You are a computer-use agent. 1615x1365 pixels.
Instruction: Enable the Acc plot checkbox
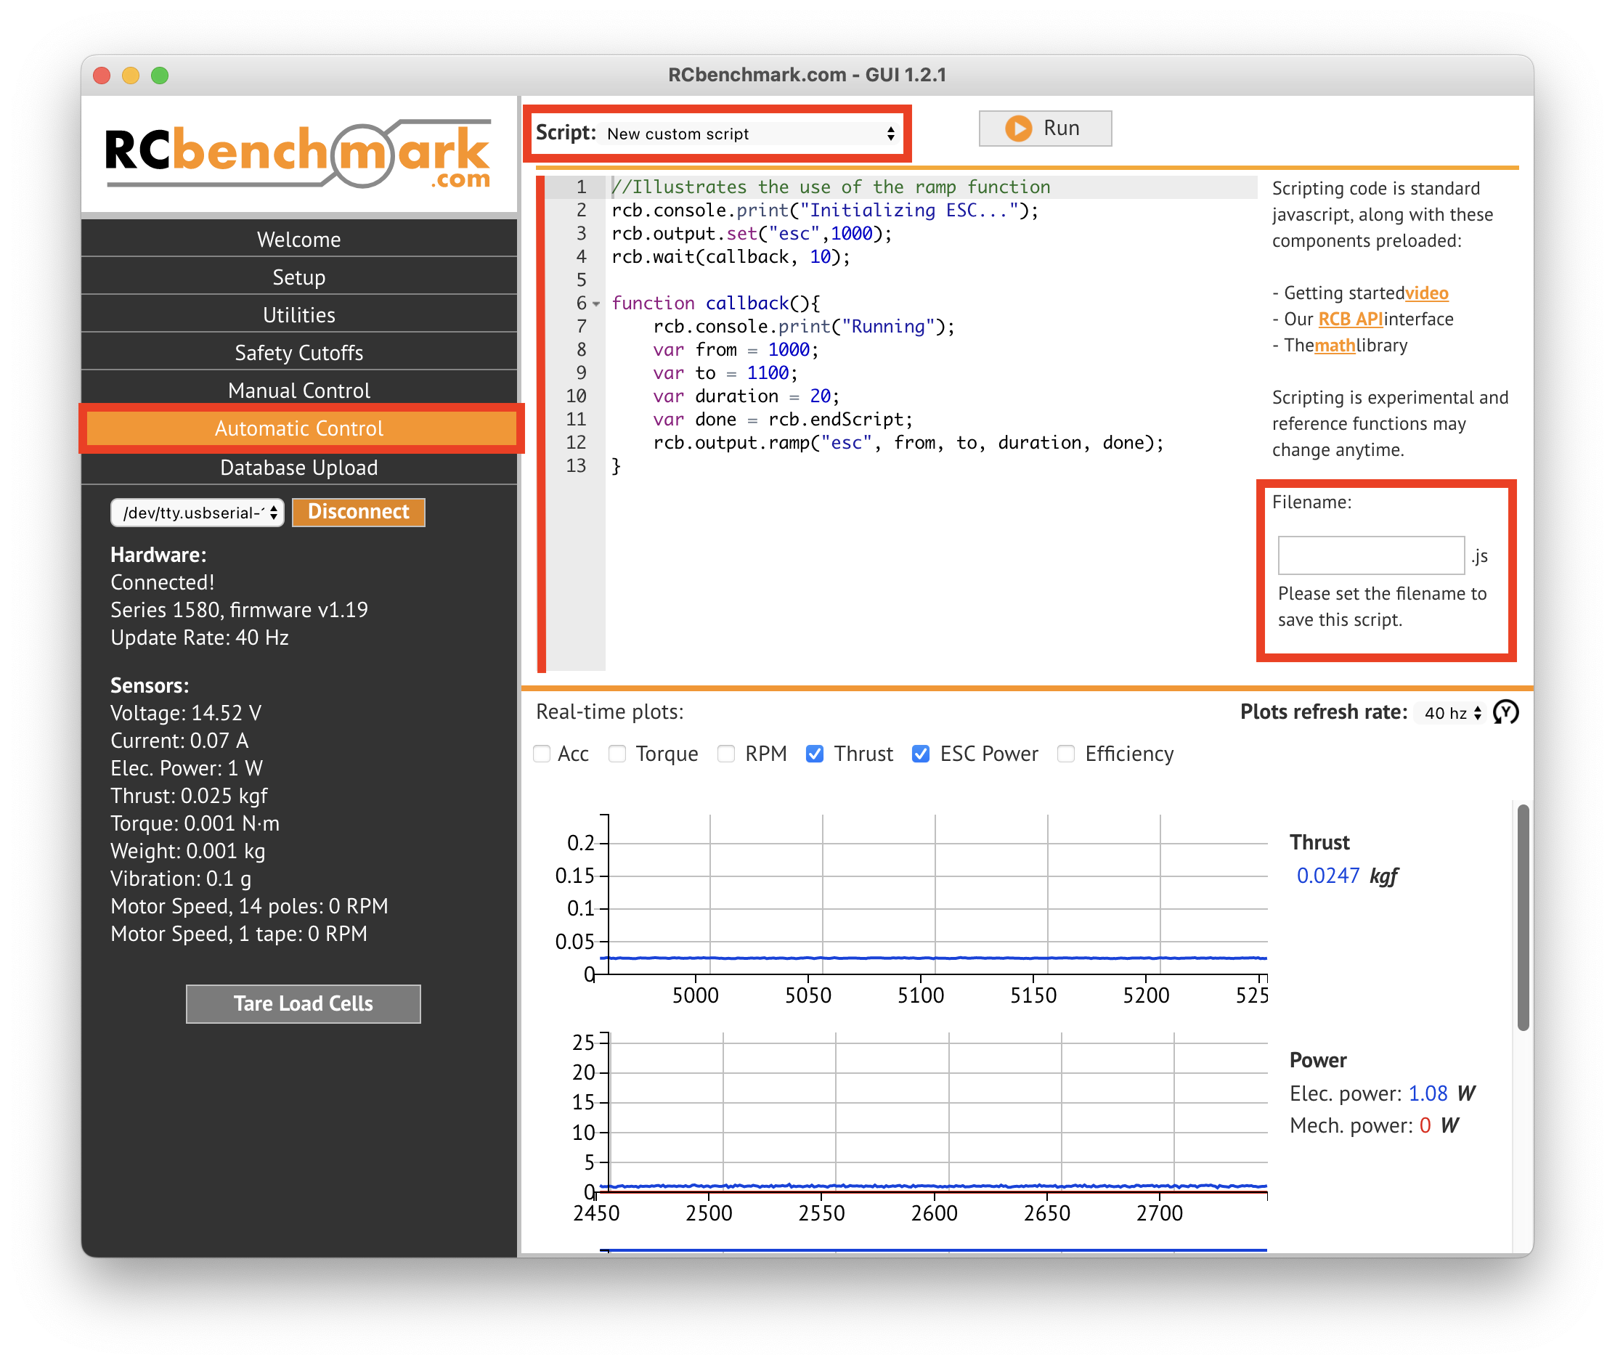point(542,754)
